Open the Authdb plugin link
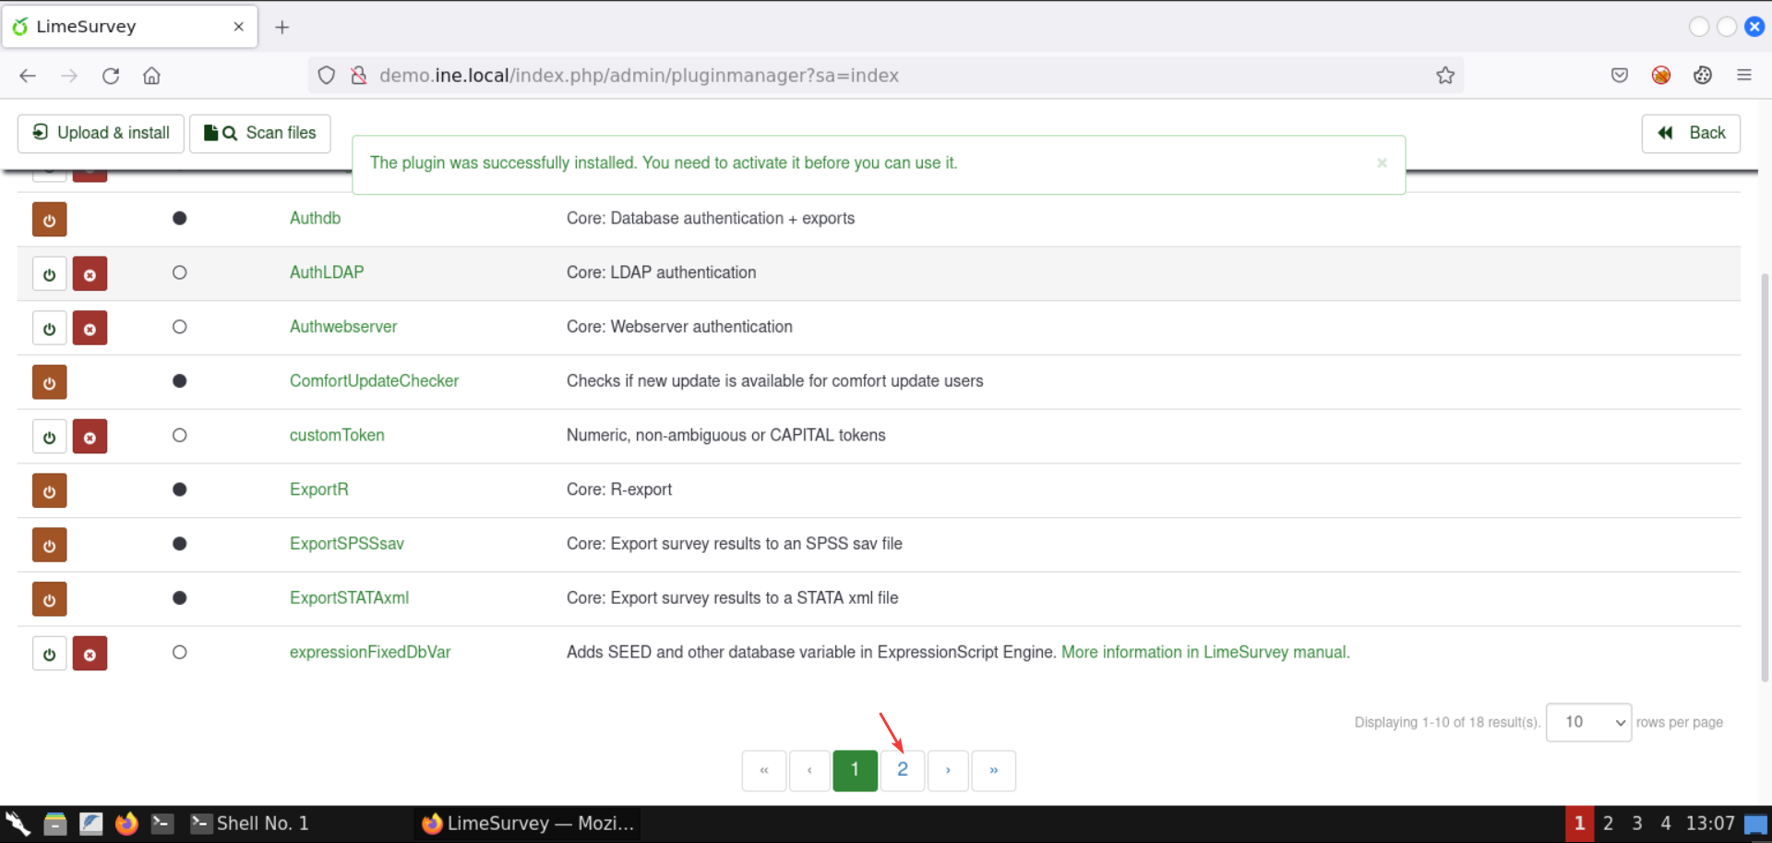The image size is (1772, 843). tap(315, 218)
